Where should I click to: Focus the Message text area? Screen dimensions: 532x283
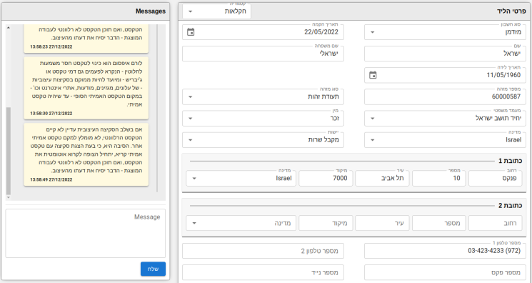pyautogui.click(x=86, y=234)
